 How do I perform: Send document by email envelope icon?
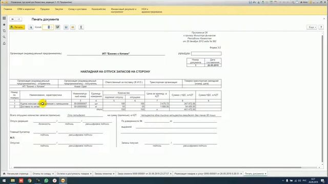coord(73,27)
